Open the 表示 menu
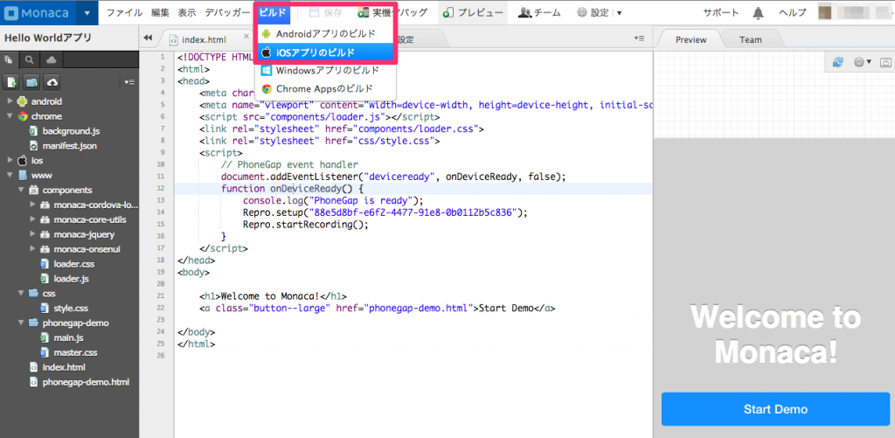This screenshot has height=438, width=895. click(x=187, y=12)
